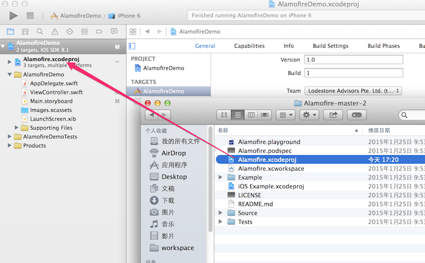Select Alamofire.playground in Finder list
This screenshot has height=263, width=425.
[x=269, y=142]
